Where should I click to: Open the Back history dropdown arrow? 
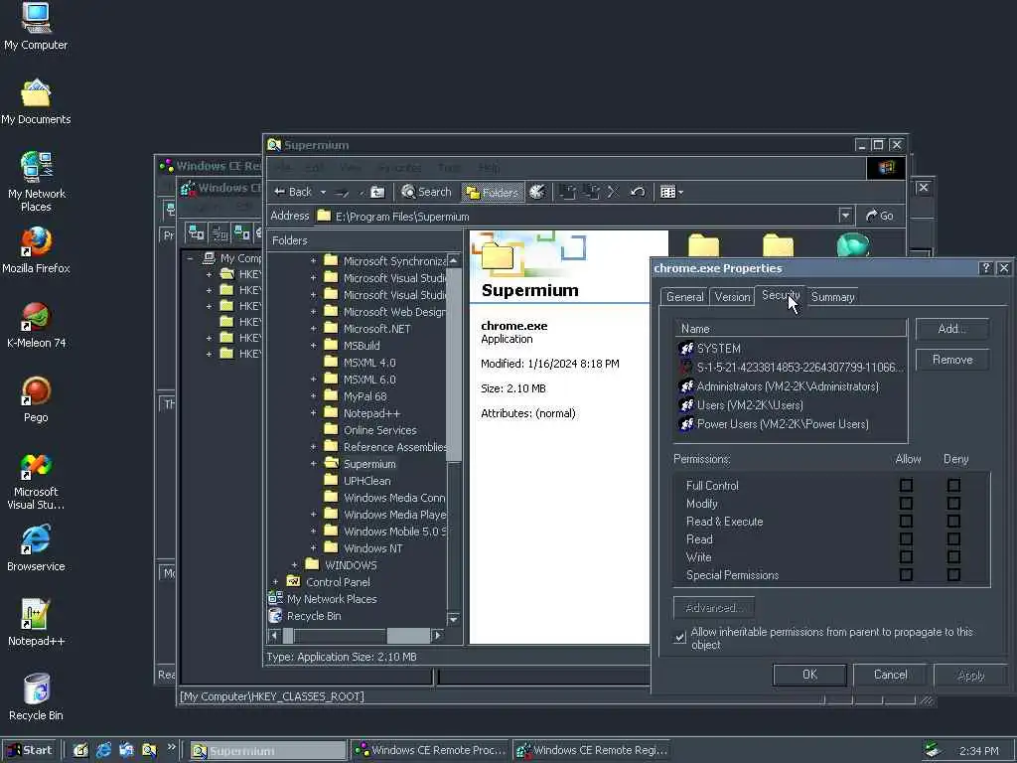323,192
